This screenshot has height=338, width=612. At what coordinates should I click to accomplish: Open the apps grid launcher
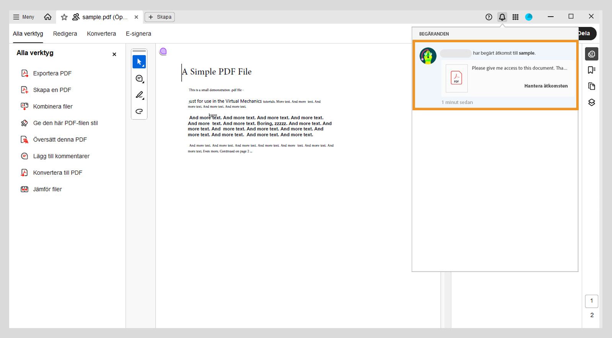tap(516, 17)
